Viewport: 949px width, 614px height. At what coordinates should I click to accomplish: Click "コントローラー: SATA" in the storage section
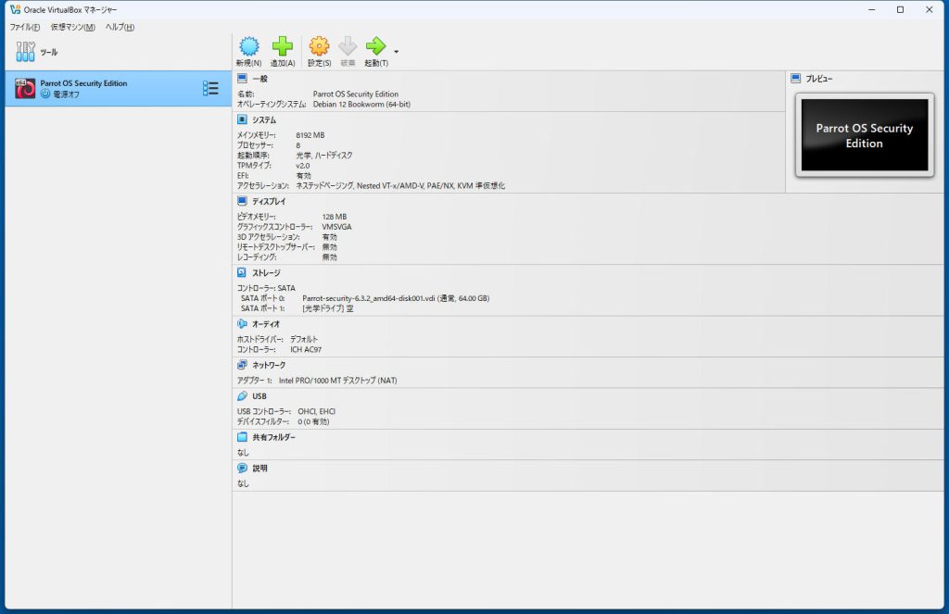click(266, 288)
